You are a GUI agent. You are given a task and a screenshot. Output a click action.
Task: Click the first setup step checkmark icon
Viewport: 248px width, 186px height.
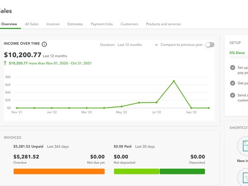click(x=233, y=67)
